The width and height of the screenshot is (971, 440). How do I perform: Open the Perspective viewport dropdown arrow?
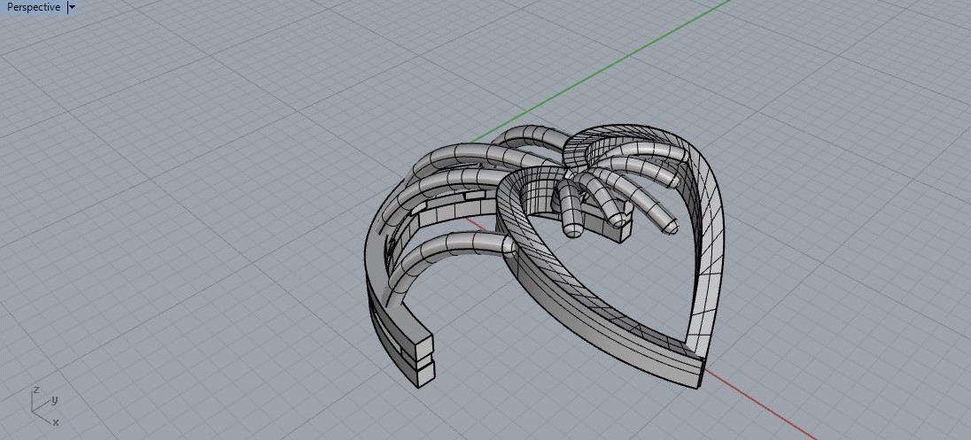(72, 7)
